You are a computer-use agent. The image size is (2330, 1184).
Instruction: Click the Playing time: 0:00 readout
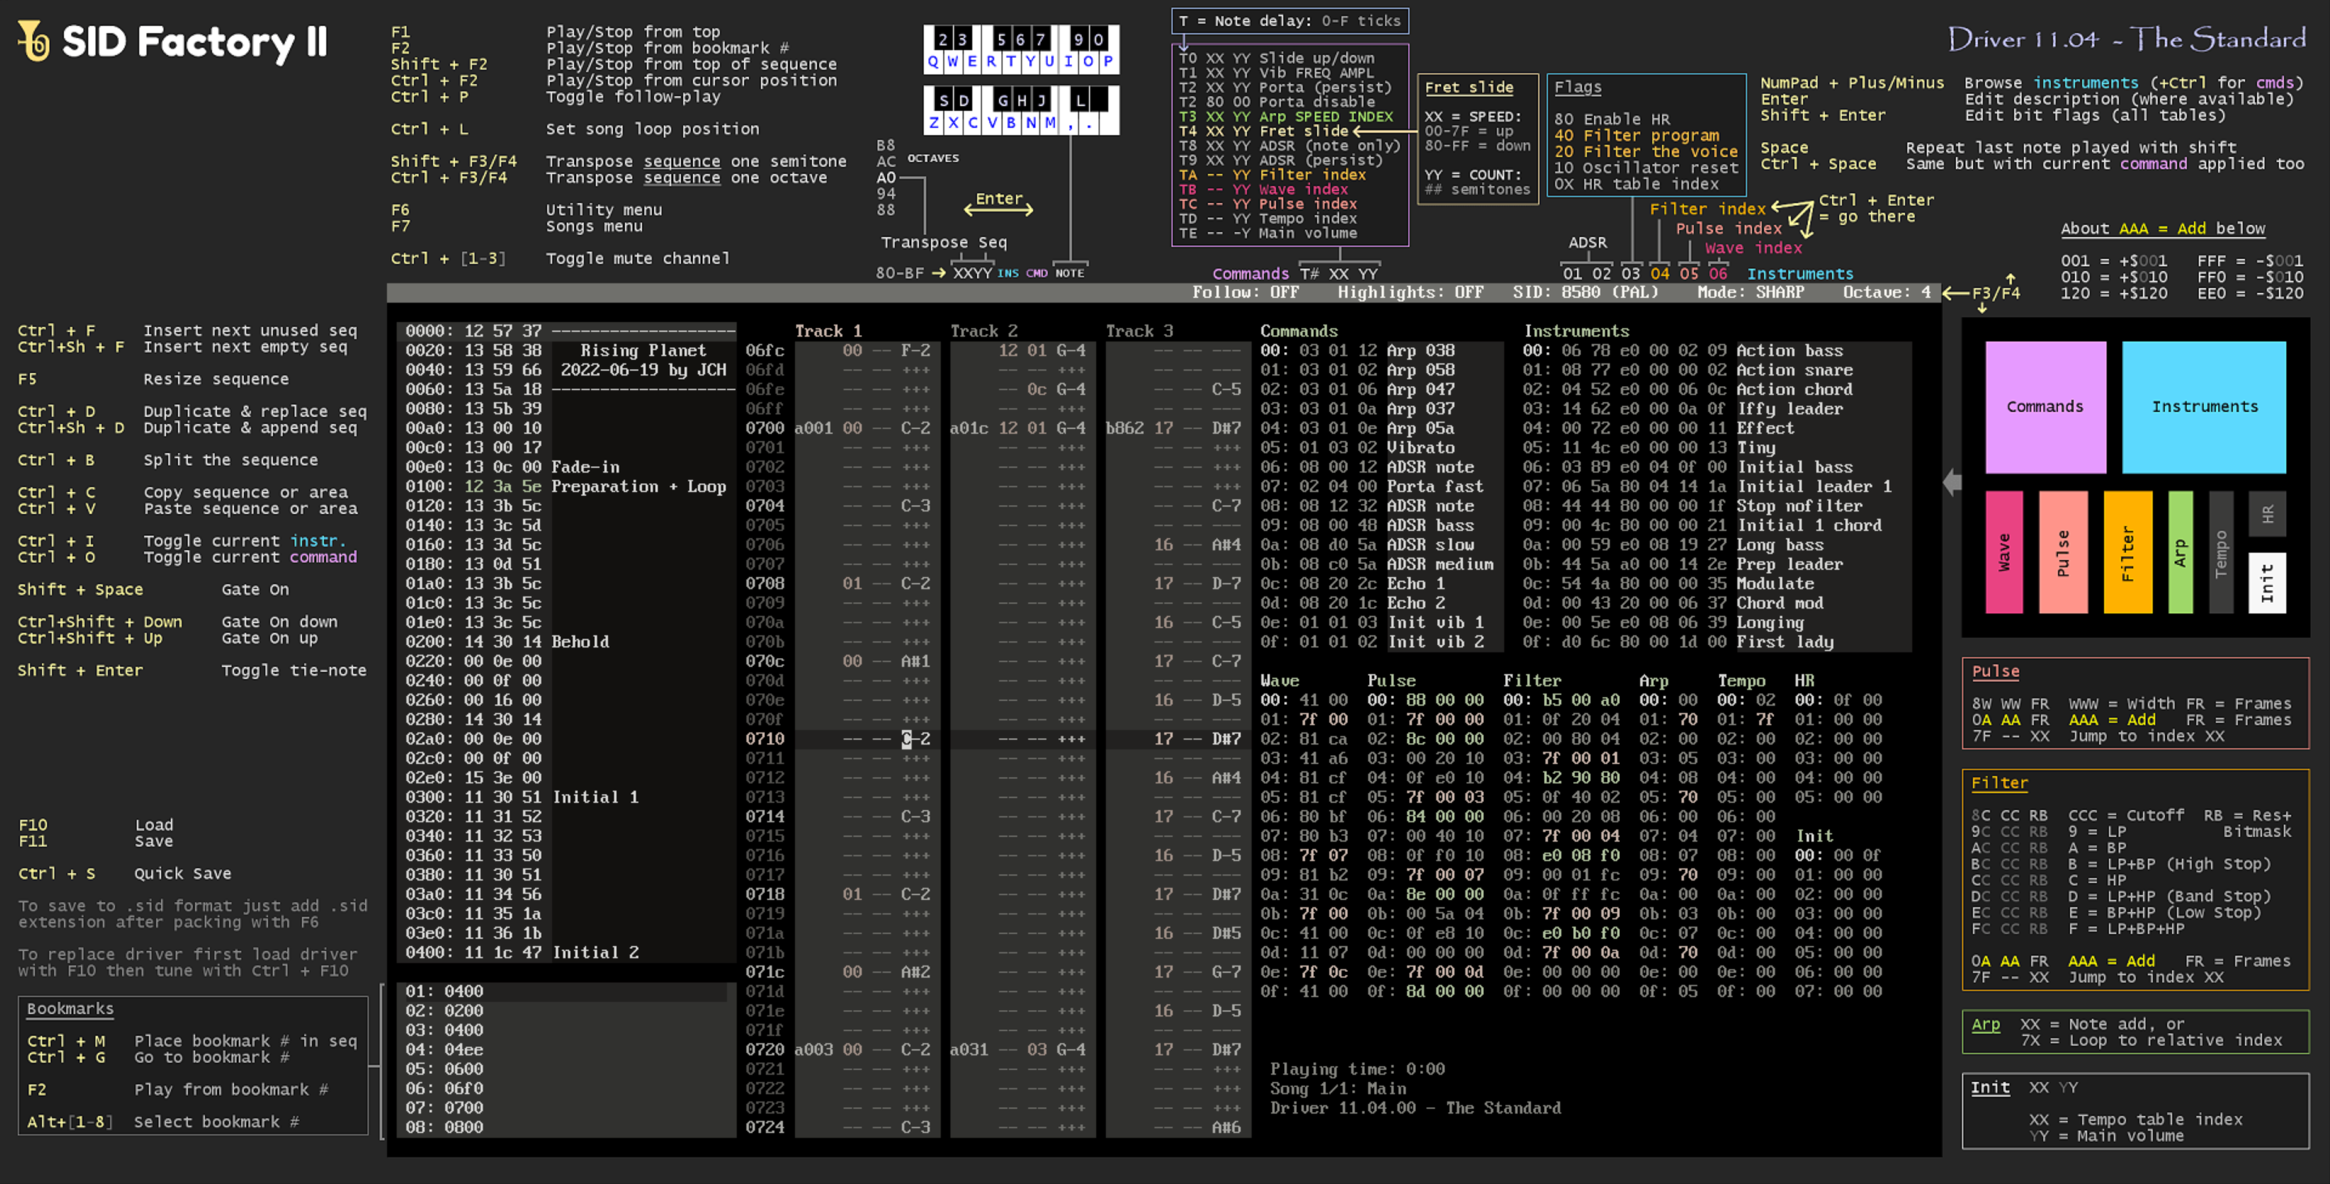1357,1069
